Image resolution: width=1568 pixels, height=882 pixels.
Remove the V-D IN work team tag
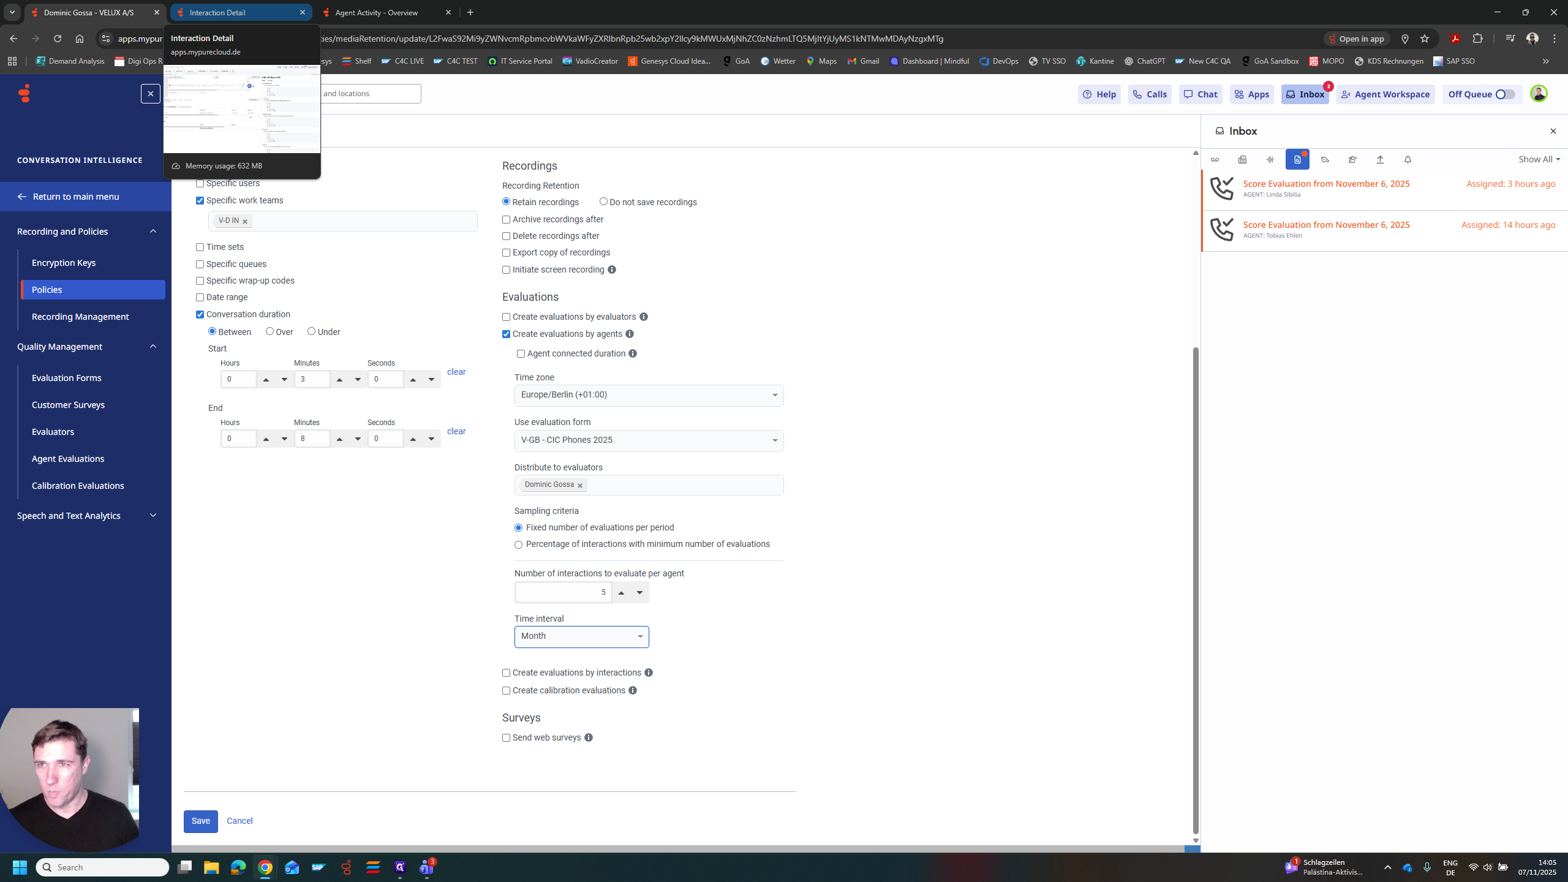[244, 221]
